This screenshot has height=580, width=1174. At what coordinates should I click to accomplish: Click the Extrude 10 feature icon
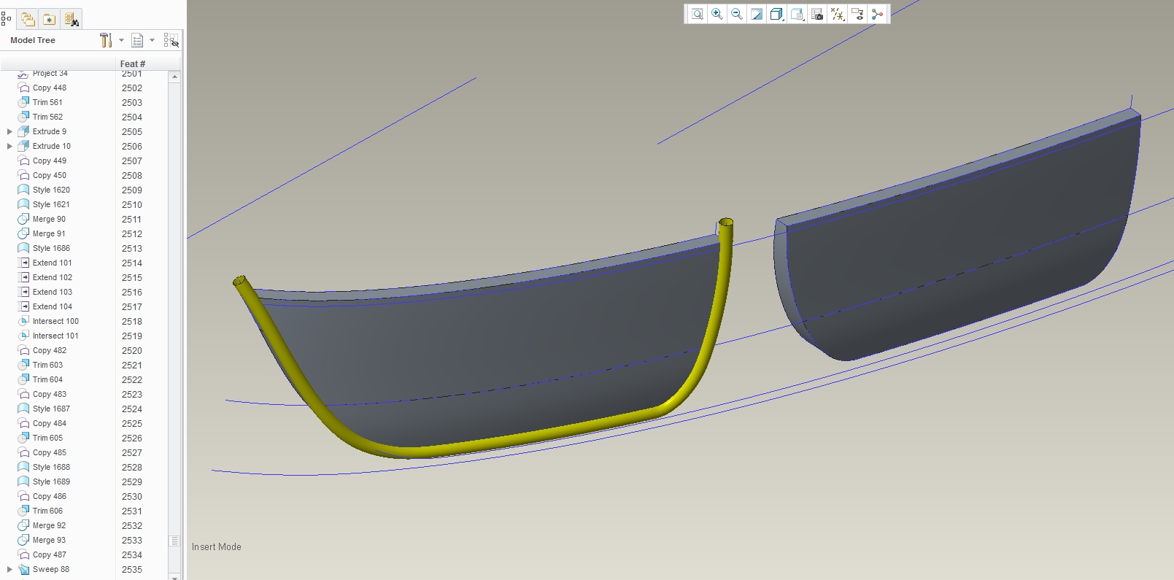(x=23, y=146)
